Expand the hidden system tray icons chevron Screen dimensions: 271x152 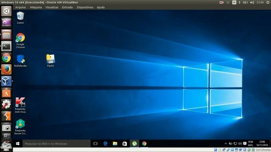226,144
